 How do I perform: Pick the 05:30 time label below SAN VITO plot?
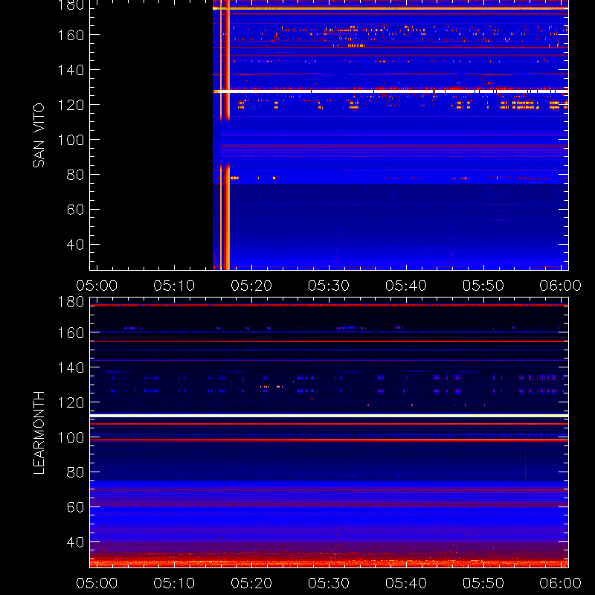[329, 286]
